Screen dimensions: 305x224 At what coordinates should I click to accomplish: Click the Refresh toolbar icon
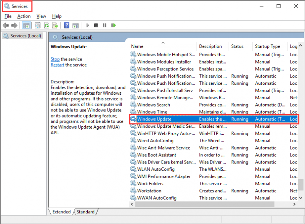[x=47, y=25]
